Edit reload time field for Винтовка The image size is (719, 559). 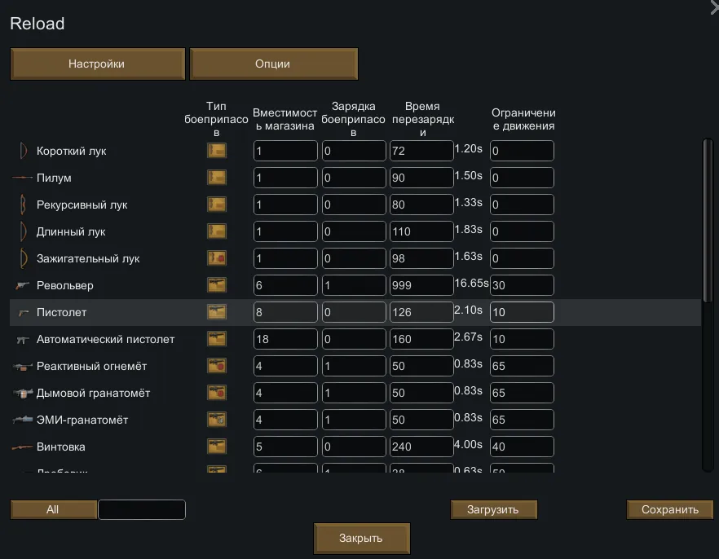[421, 447]
